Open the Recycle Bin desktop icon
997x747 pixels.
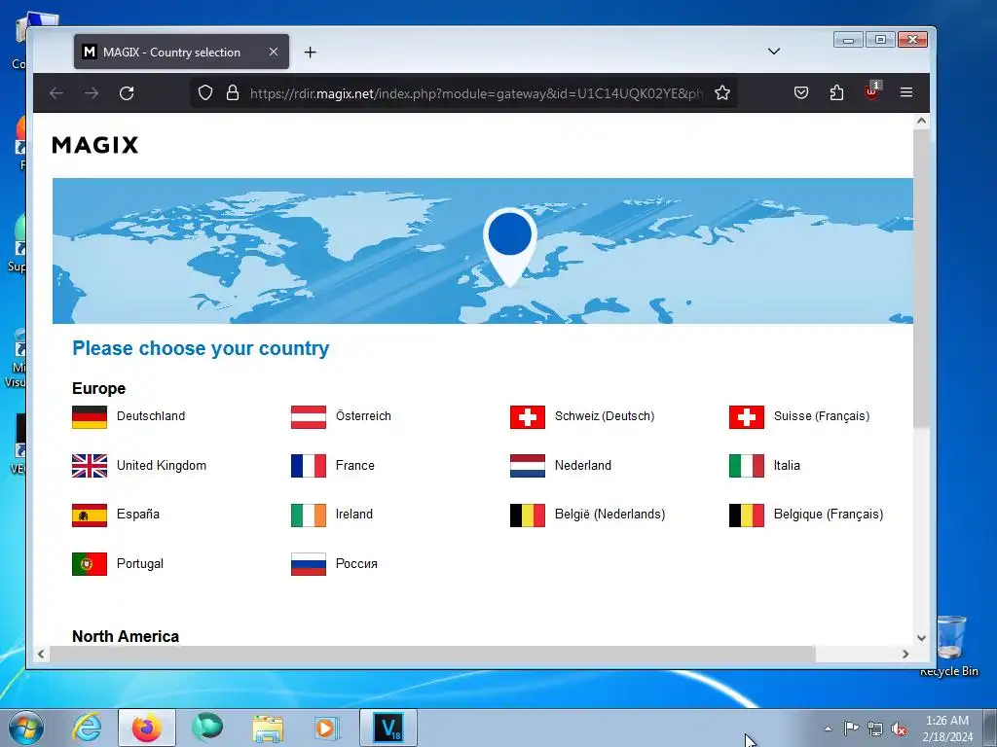949,645
